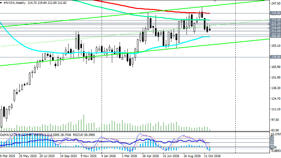
Task: Click the Stoch(5,3,3) indicator label
Action: click(x=41, y=135)
